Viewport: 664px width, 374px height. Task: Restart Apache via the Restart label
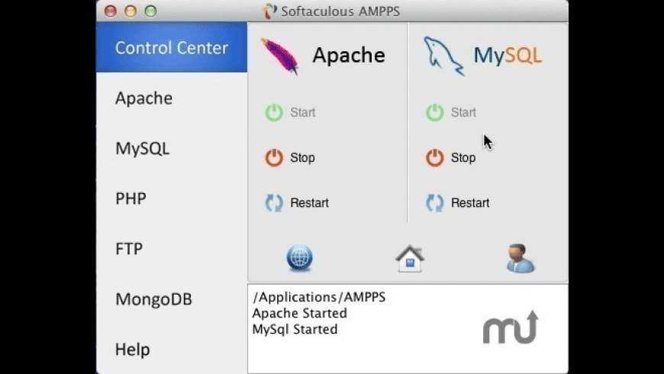pos(310,203)
